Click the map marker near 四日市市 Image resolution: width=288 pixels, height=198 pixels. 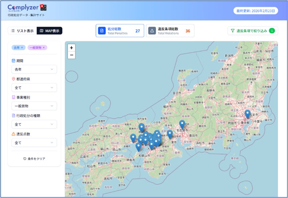click(x=170, y=134)
